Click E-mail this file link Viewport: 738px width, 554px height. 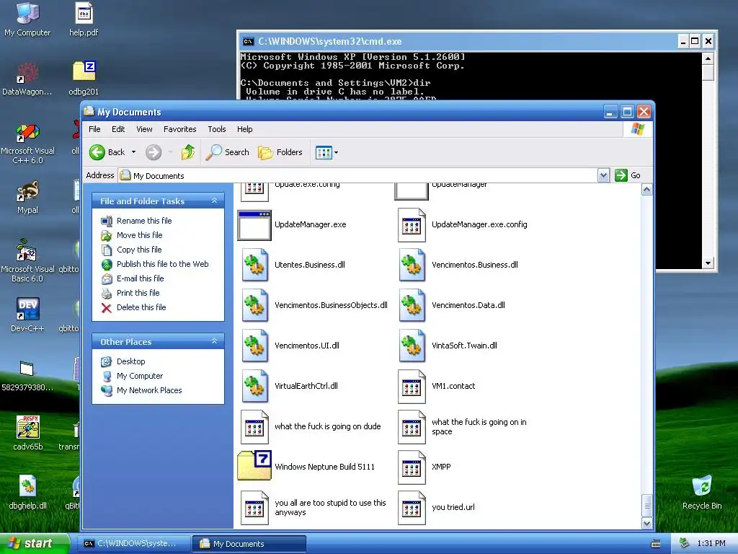tap(141, 278)
